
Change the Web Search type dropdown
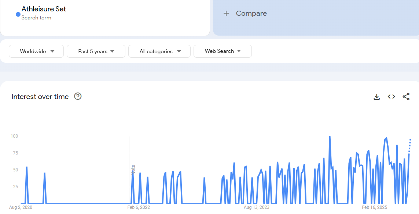[x=223, y=51]
